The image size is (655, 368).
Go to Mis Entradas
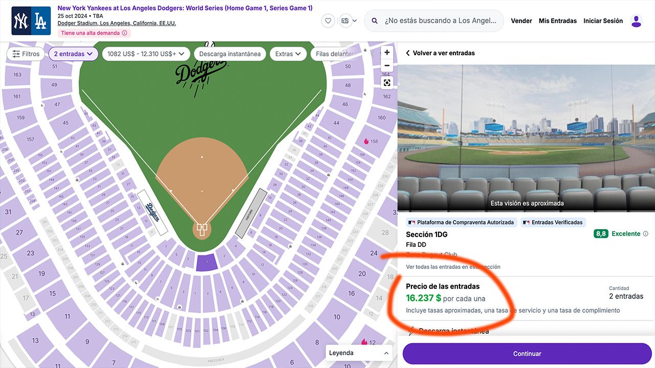[x=558, y=21]
